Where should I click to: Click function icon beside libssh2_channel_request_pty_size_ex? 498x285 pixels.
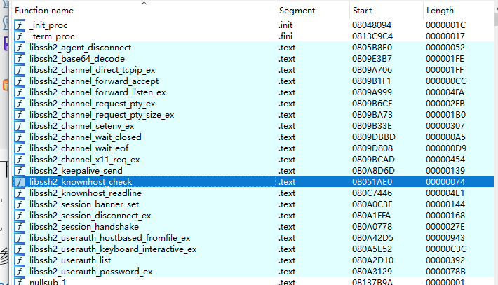click(x=20, y=115)
